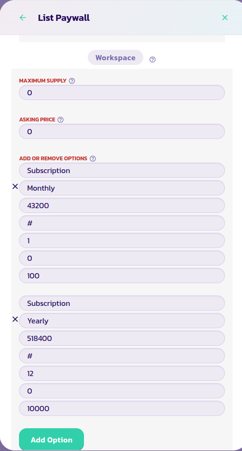Focus the Maximum Supply input field

click(x=122, y=92)
